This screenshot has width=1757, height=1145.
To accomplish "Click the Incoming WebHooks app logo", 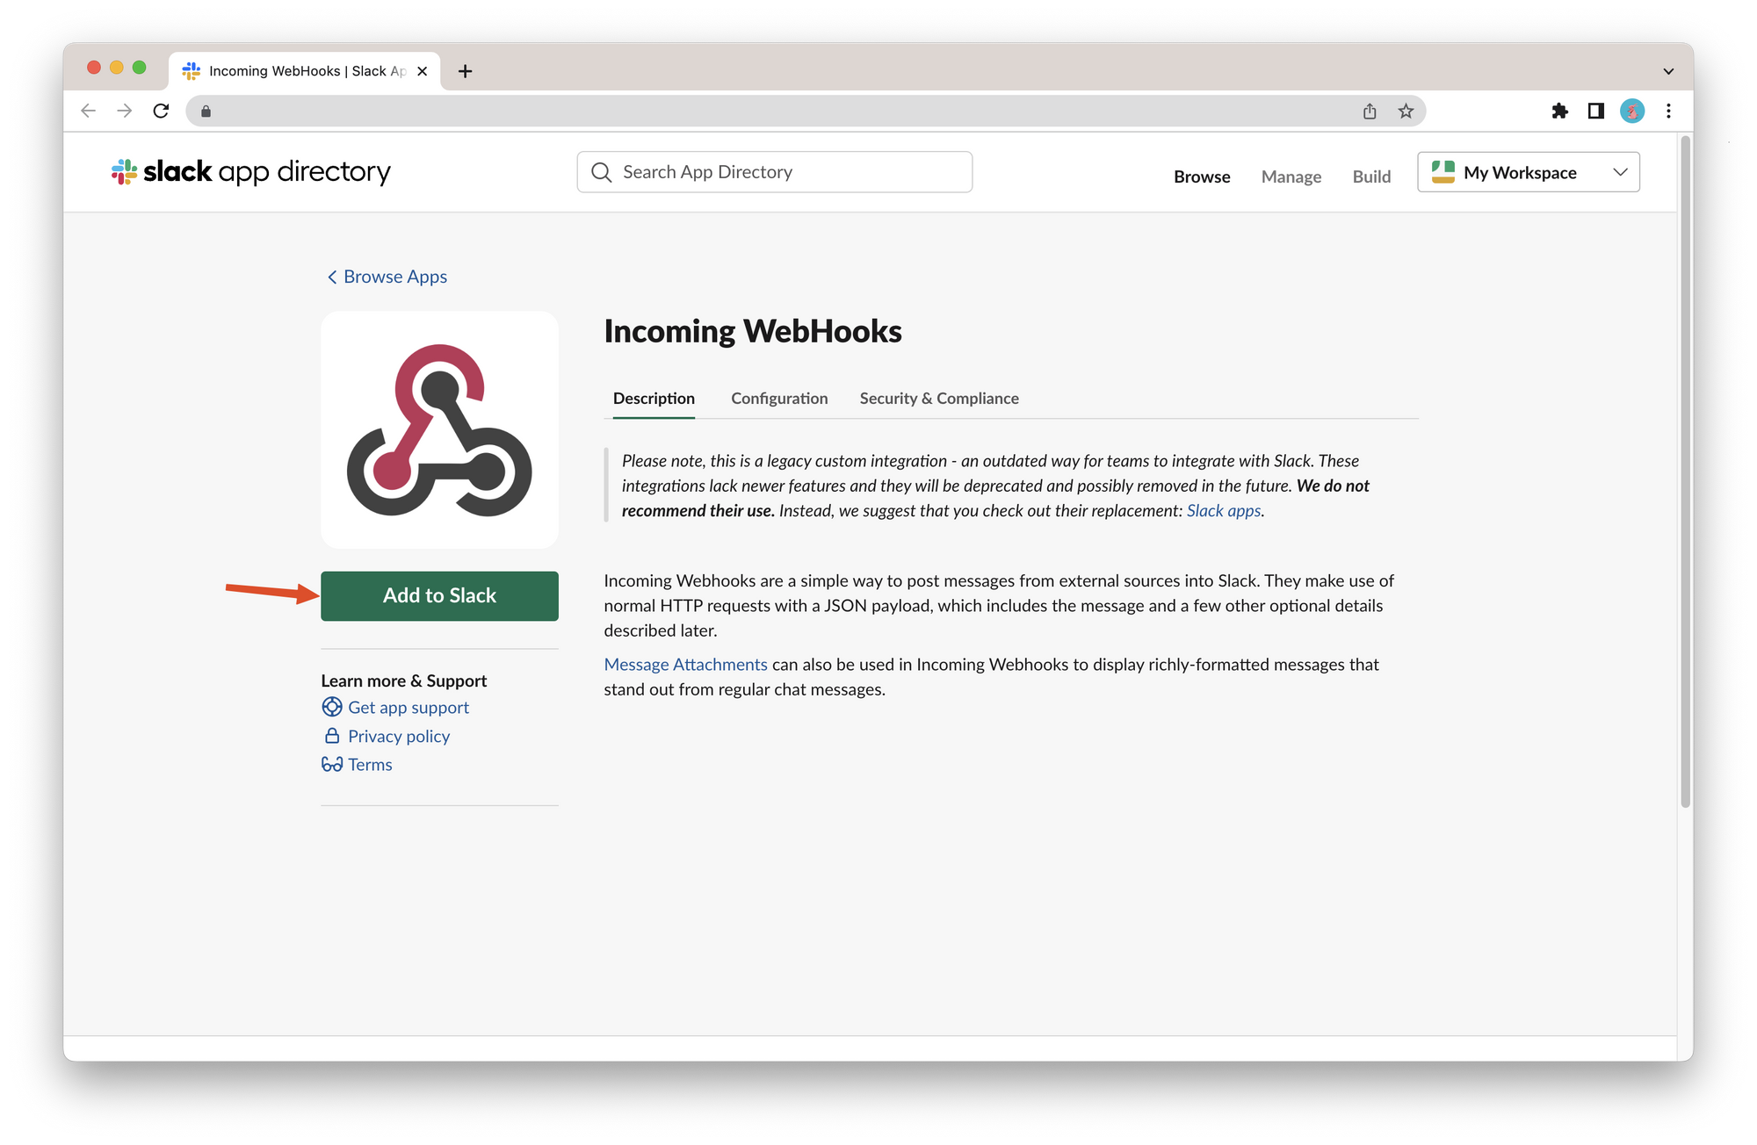I will click(439, 429).
